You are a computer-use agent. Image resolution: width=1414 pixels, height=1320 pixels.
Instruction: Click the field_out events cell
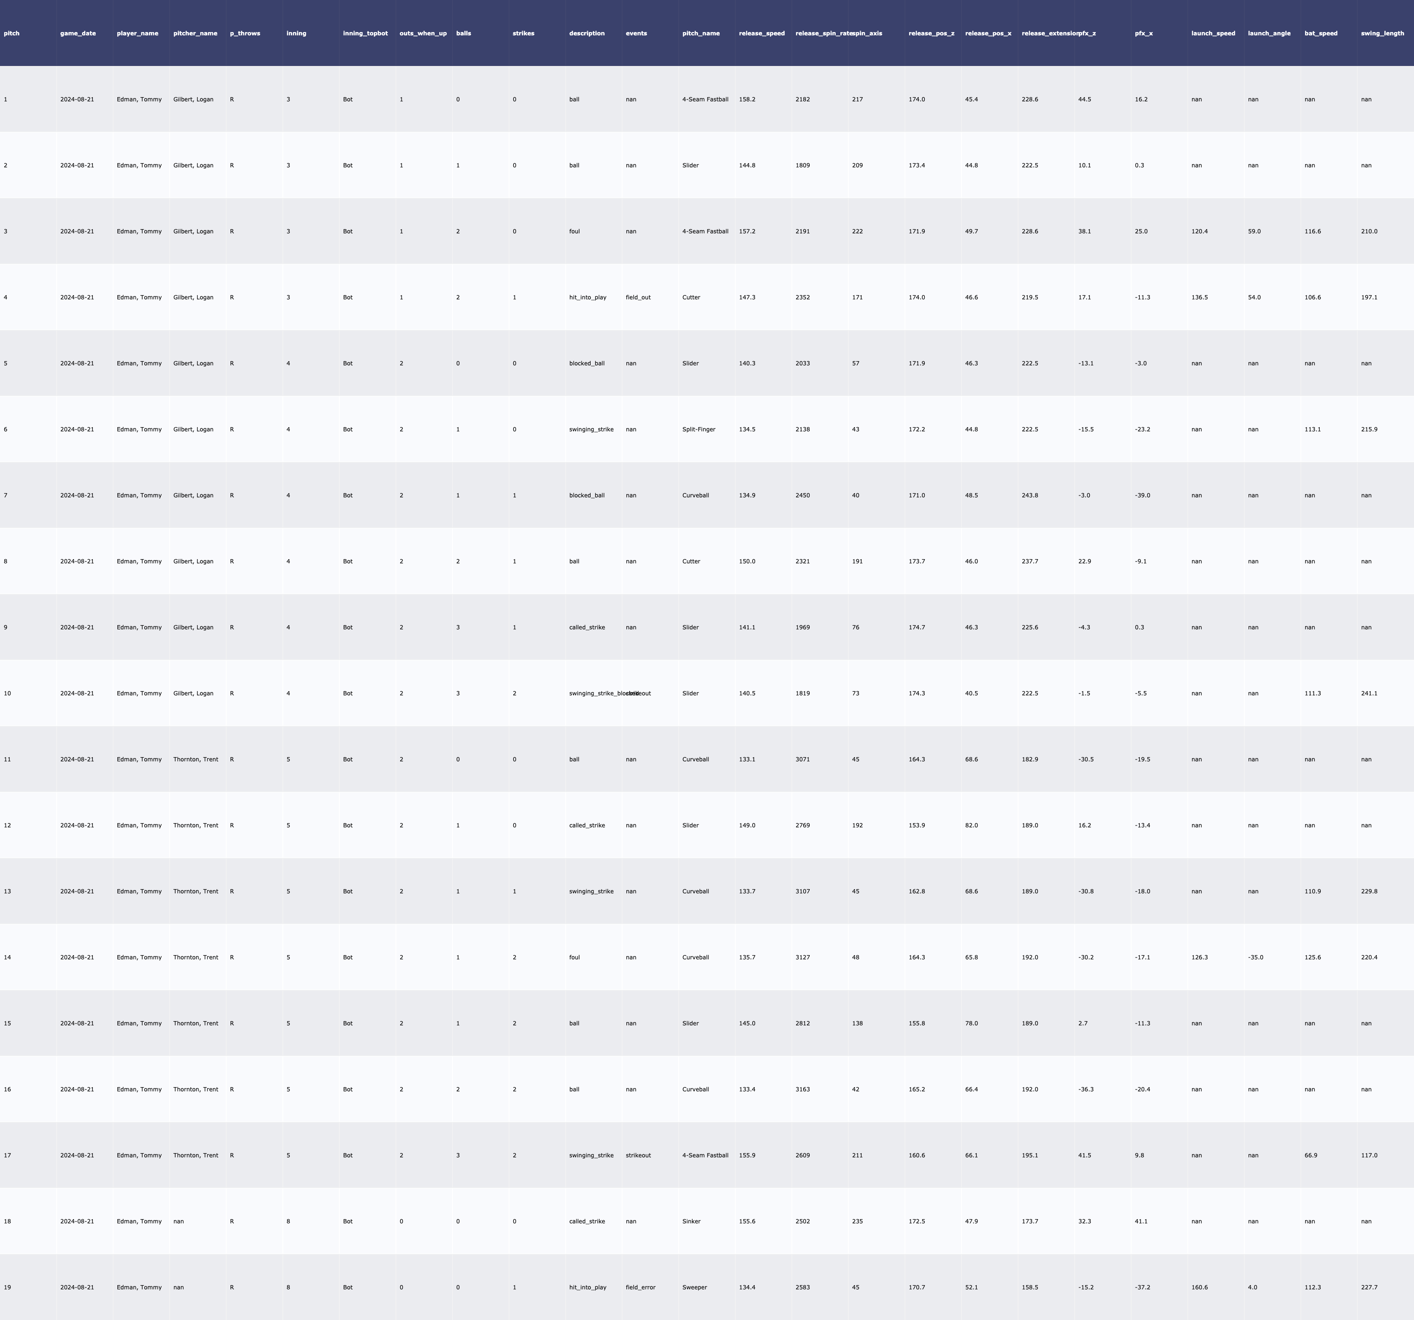(638, 297)
